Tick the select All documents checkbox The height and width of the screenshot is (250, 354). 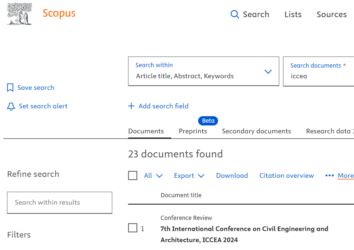pos(133,175)
